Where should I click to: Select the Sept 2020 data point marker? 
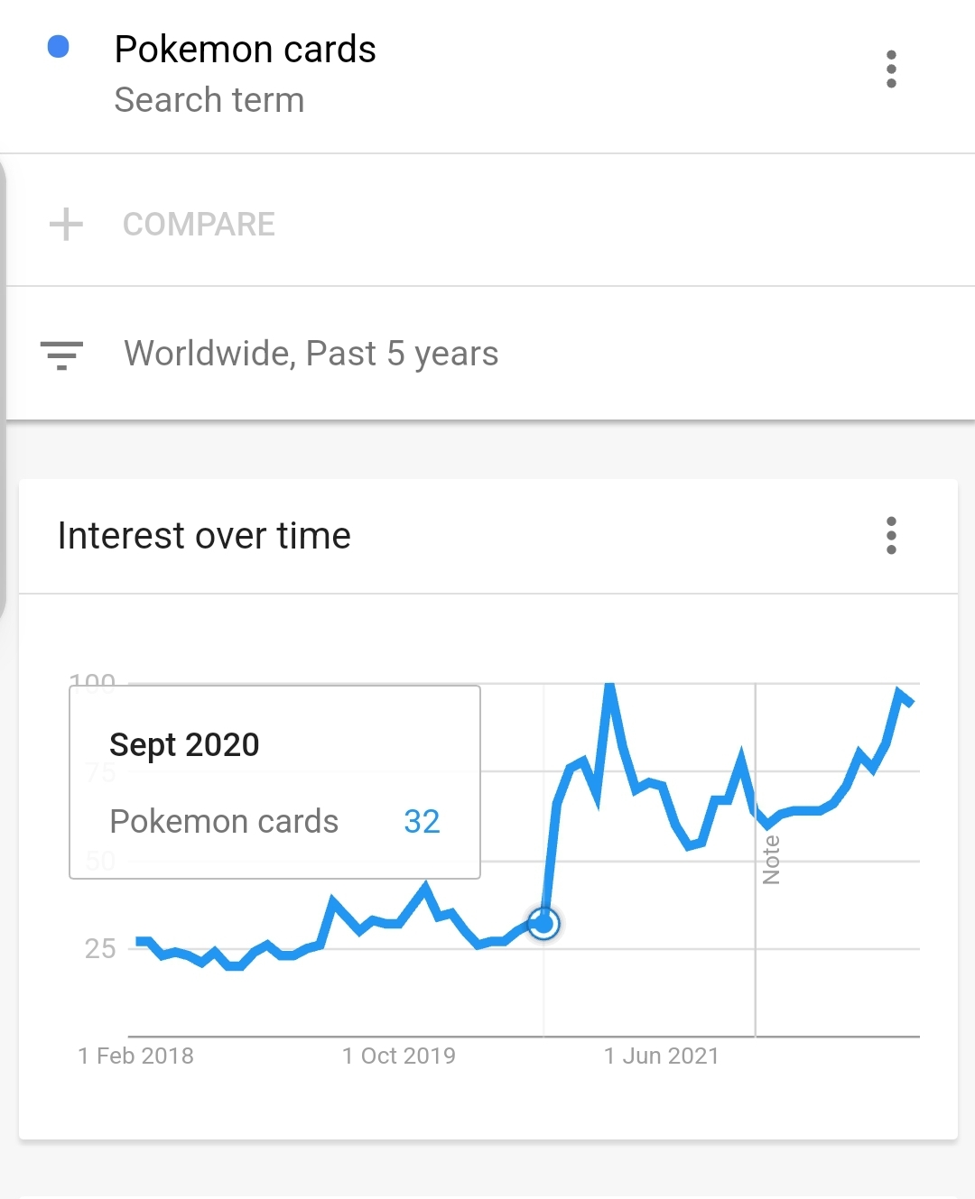pos(543,923)
